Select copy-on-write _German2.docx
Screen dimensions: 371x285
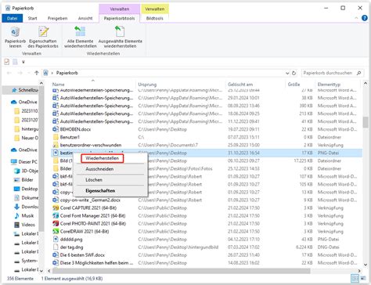(90, 200)
